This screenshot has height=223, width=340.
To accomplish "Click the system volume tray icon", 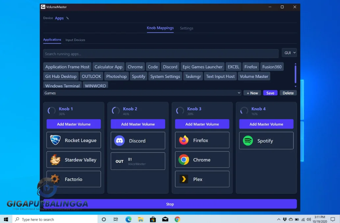I will [309, 219].
